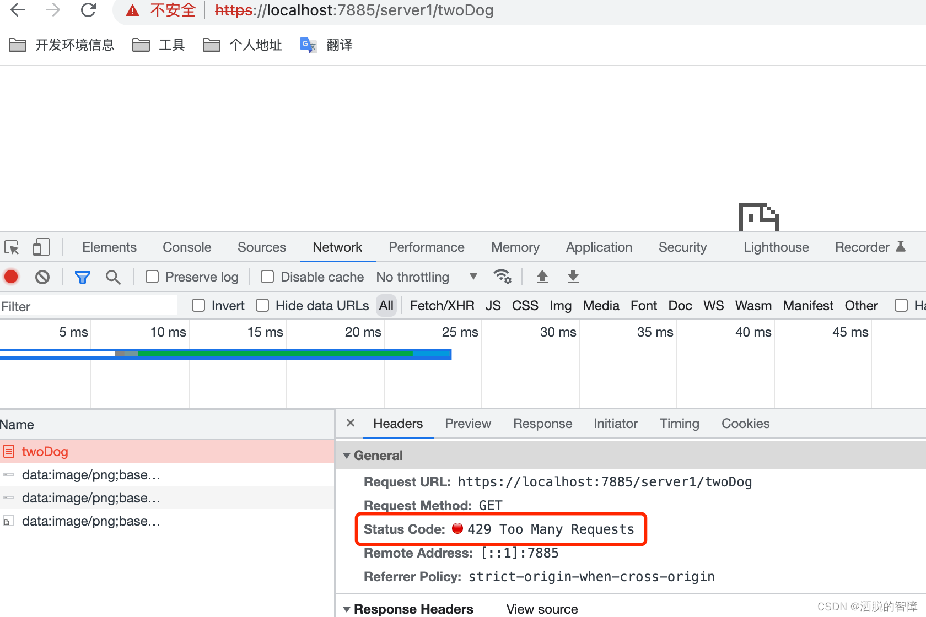Toggle the device toolbar icon
Viewport: 926px width, 617px height.
(x=41, y=247)
